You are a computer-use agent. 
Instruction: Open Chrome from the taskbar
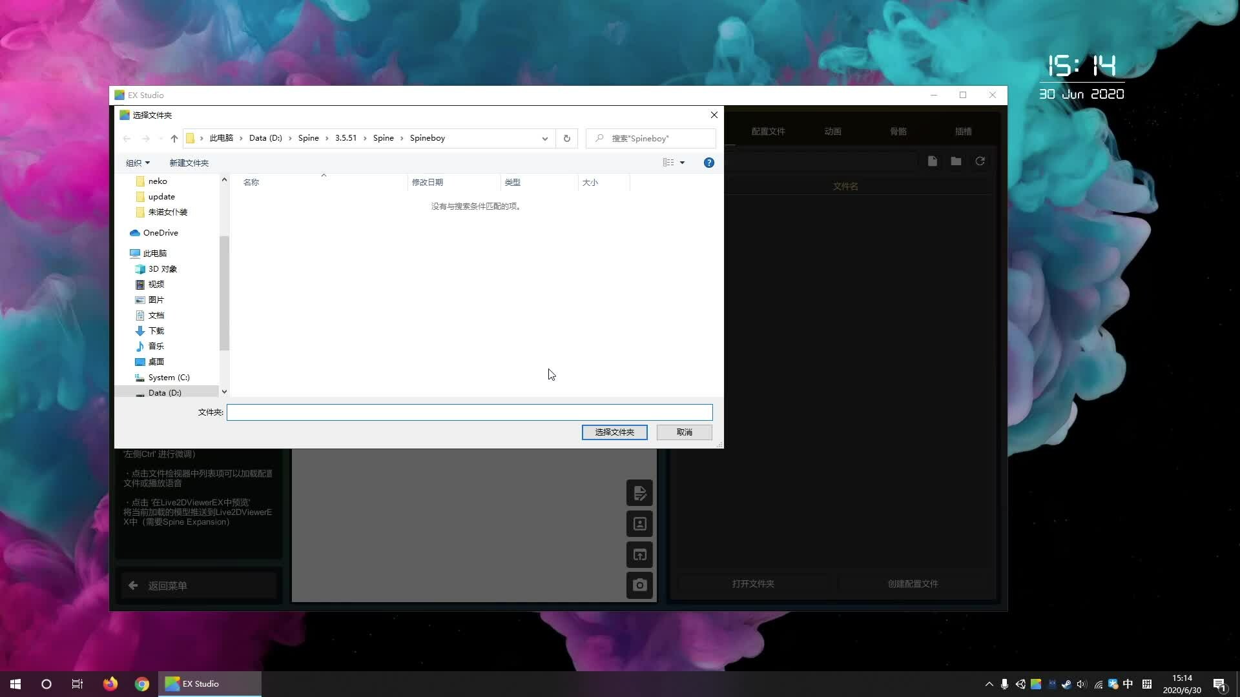click(142, 684)
